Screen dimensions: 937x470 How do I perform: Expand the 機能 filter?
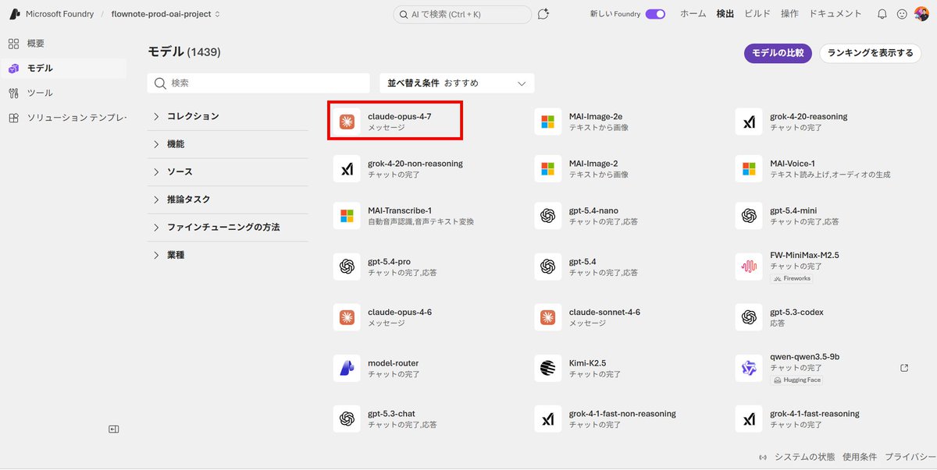pos(228,144)
